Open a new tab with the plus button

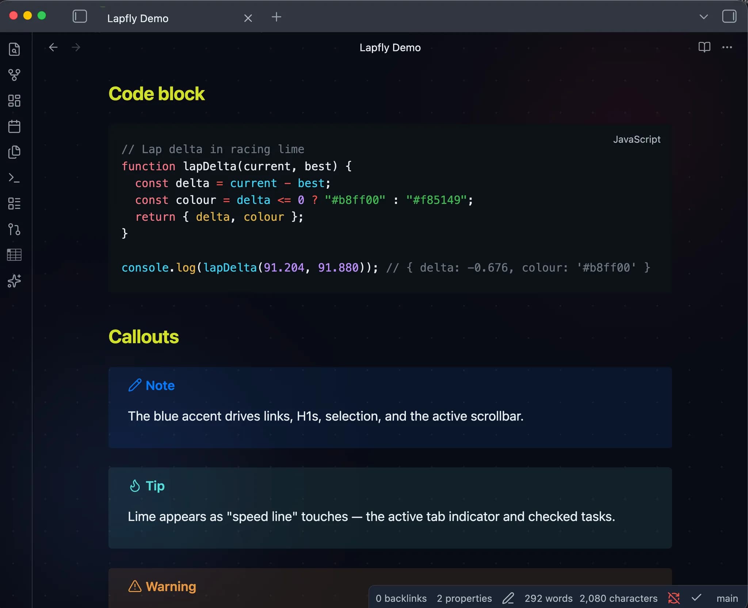tap(276, 17)
